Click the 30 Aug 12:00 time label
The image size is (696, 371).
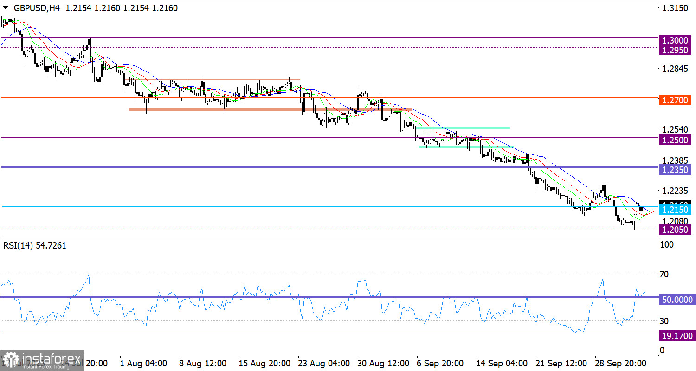point(383,363)
